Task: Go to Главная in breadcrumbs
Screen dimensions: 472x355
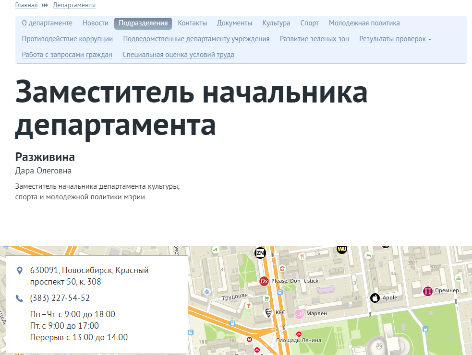Action: pos(26,5)
